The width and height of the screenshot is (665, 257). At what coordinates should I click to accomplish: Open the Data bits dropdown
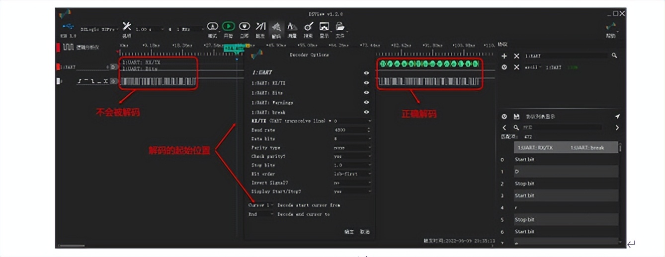[x=352, y=138]
